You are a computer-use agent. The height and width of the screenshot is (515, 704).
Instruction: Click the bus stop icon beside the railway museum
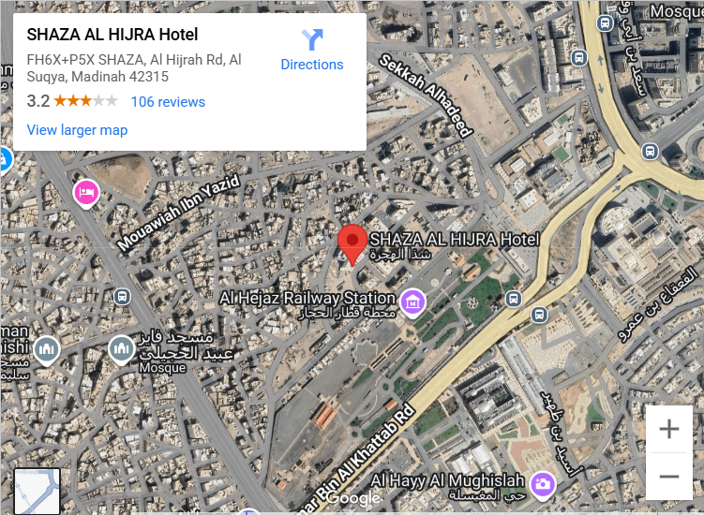click(x=514, y=299)
